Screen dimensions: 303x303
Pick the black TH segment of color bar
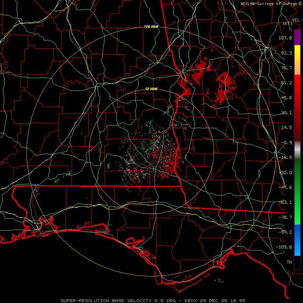[297, 263]
